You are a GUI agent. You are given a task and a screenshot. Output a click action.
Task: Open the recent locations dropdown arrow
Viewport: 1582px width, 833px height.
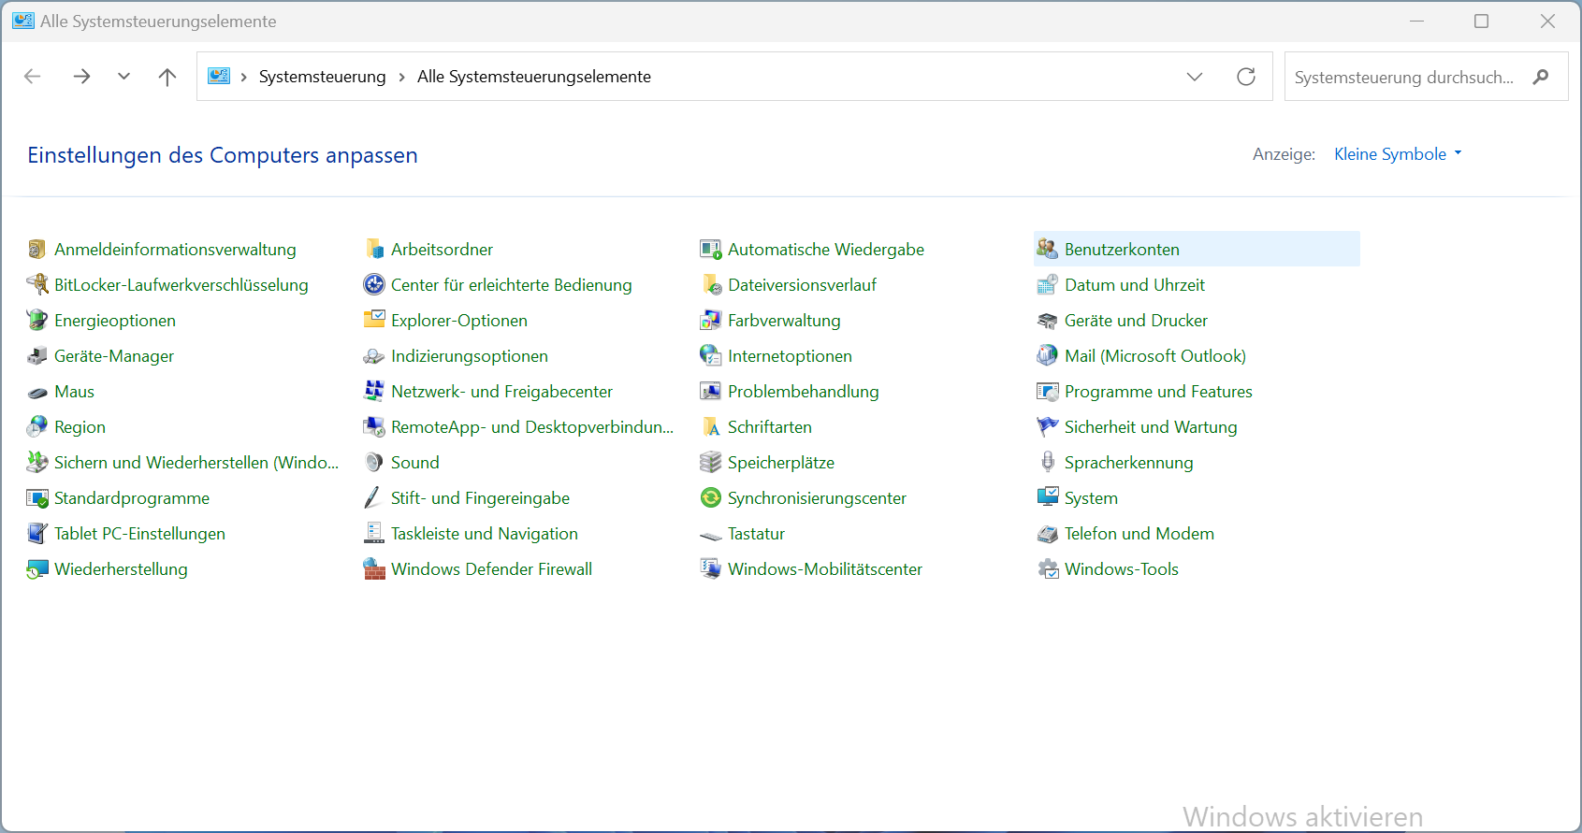123,77
